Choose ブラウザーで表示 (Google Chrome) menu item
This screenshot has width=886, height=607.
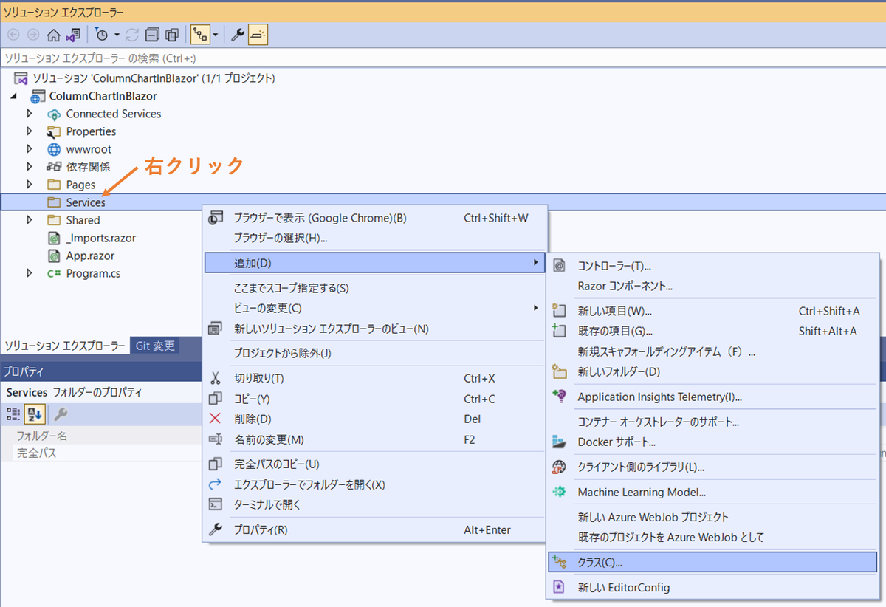(x=375, y=218)
